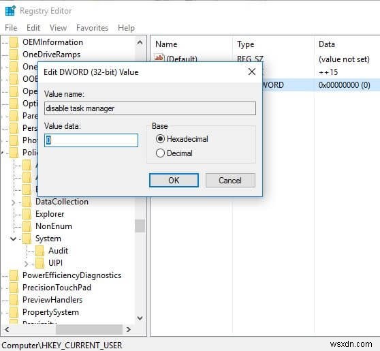This screenshot has height=351, width=380.
Task: Click the UIPI folder icon
Action: point(39,263)
